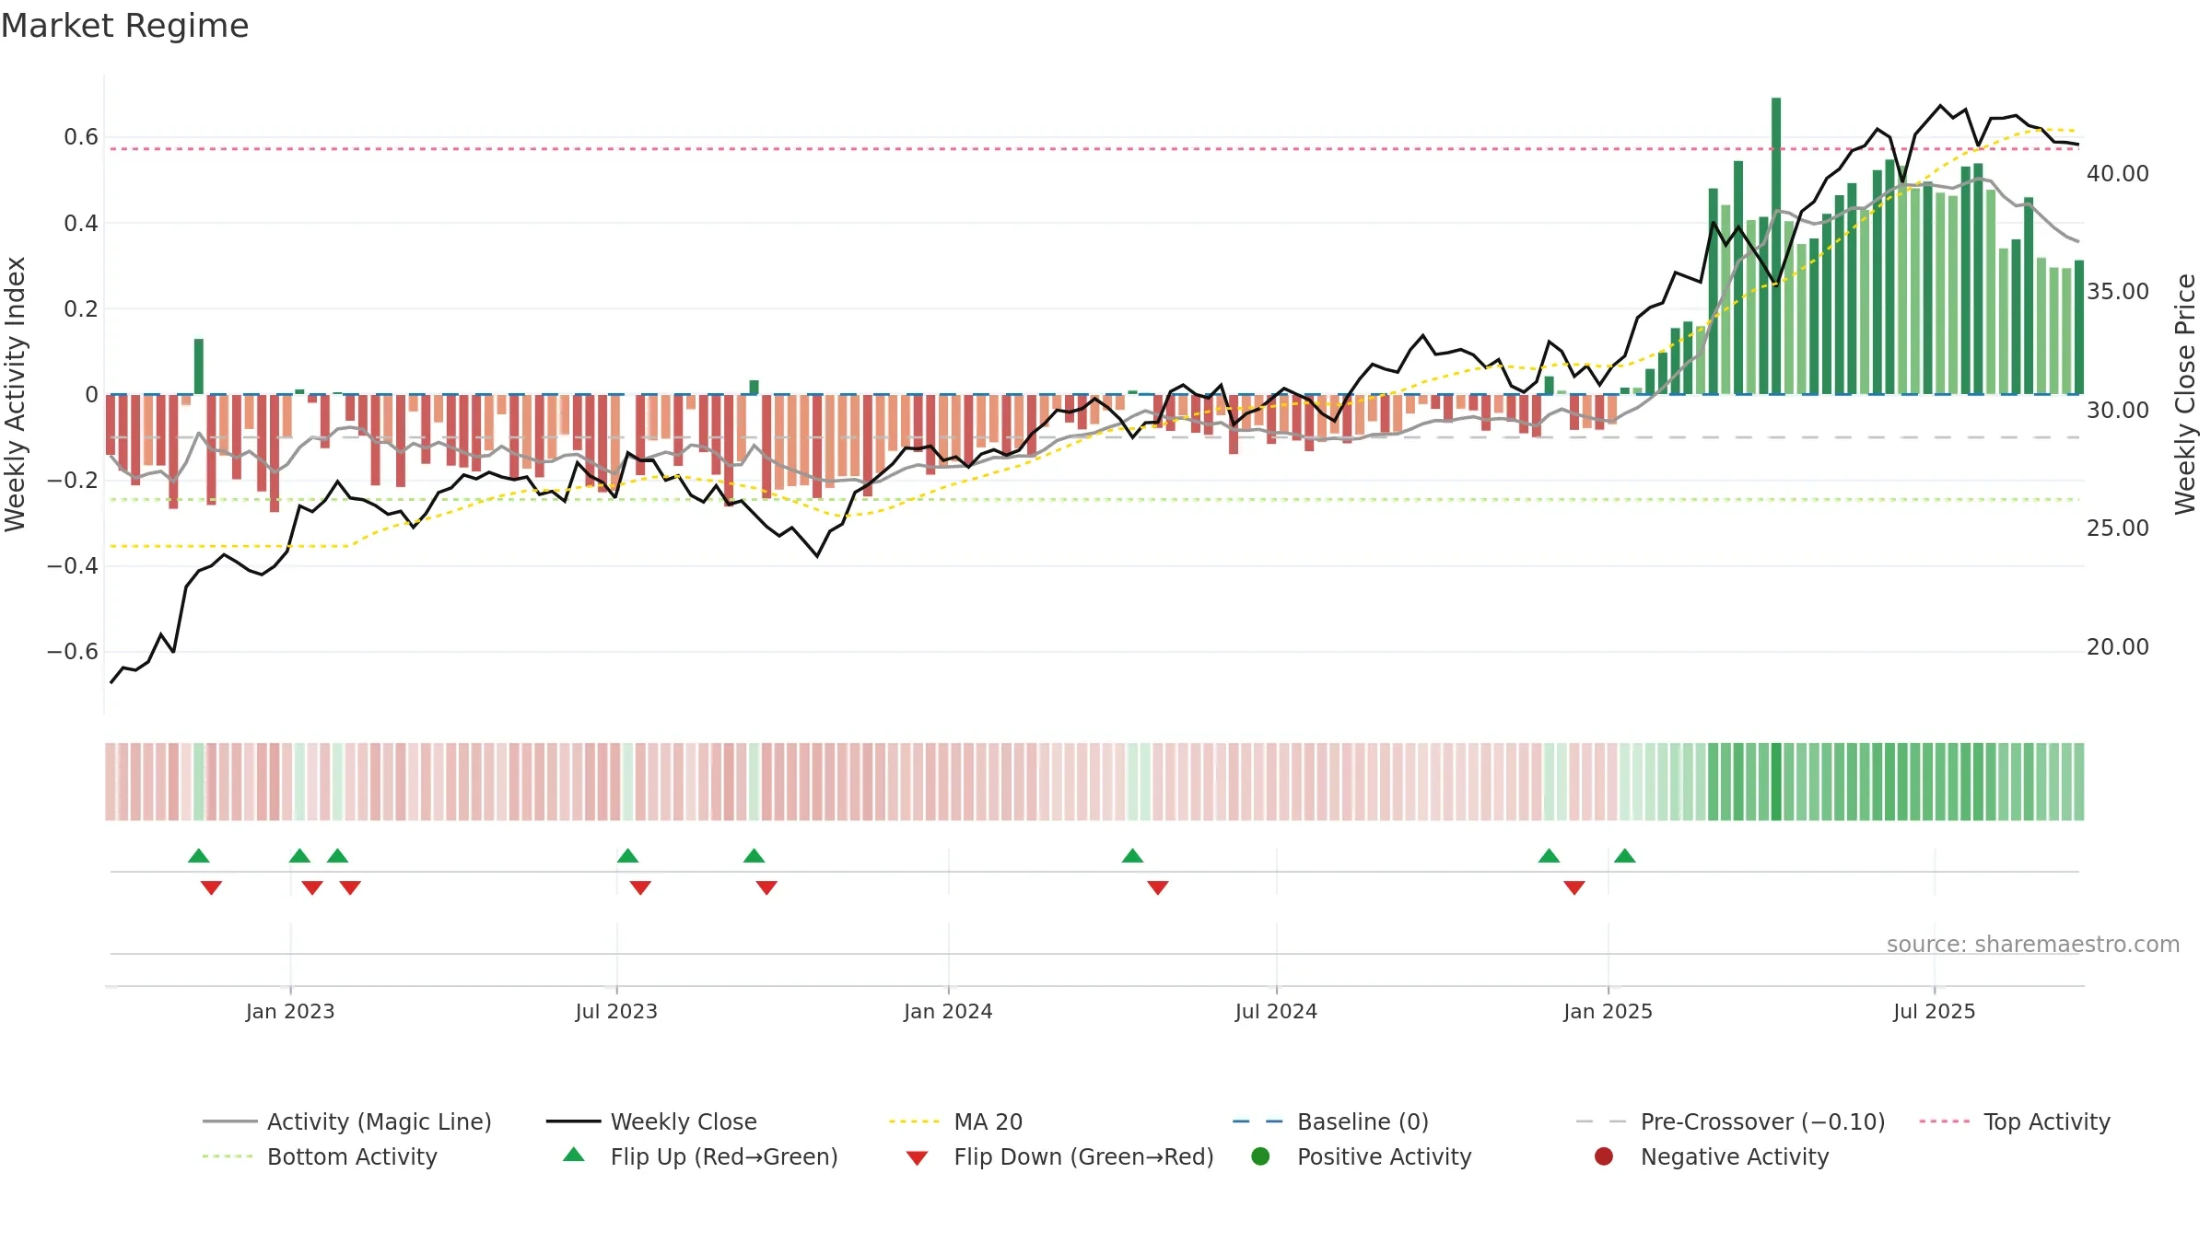The image size is (2211, 1243).
Task: Click the 25.00 price axis label
Action: coord(2117,528)
